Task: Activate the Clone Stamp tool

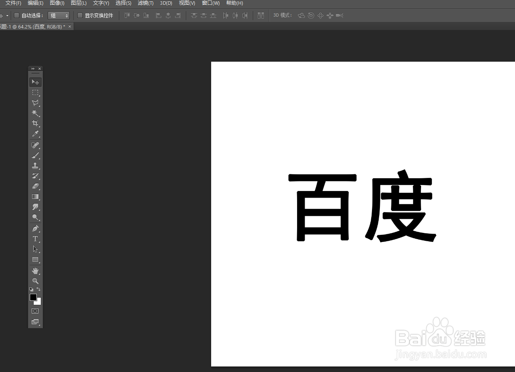Action: [x=36, y=165]
